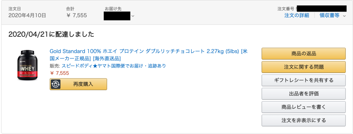The width and height of the screenshot is (353, 134).
Task: Click the red ¥ 7,555 item price
Action: coord(59,73)
